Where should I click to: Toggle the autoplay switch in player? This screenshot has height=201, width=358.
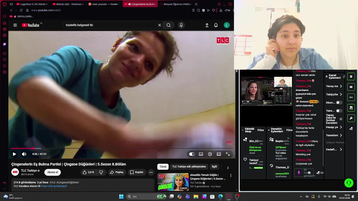(192, 154)
